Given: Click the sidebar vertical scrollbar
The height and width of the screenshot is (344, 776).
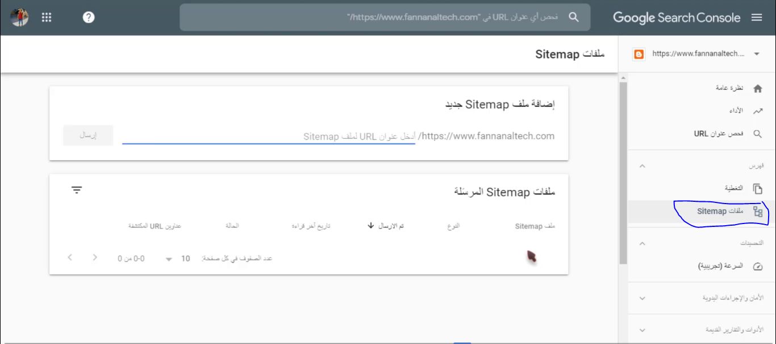Looking at the screenshot, I should [x=623, y=173].
